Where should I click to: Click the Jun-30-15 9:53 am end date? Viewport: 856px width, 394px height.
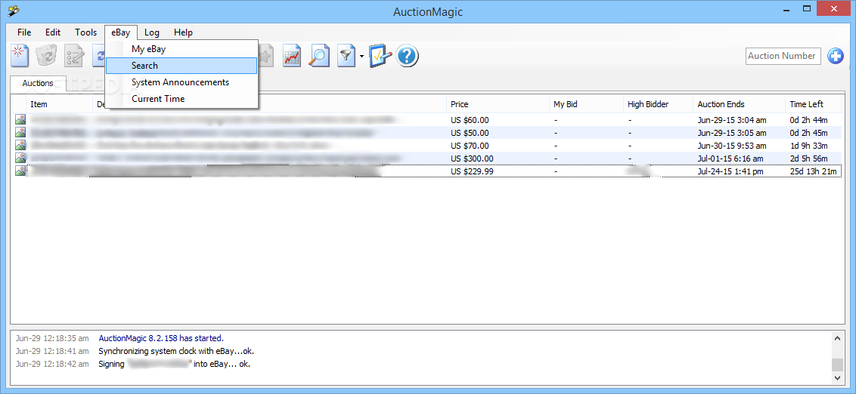731,146
